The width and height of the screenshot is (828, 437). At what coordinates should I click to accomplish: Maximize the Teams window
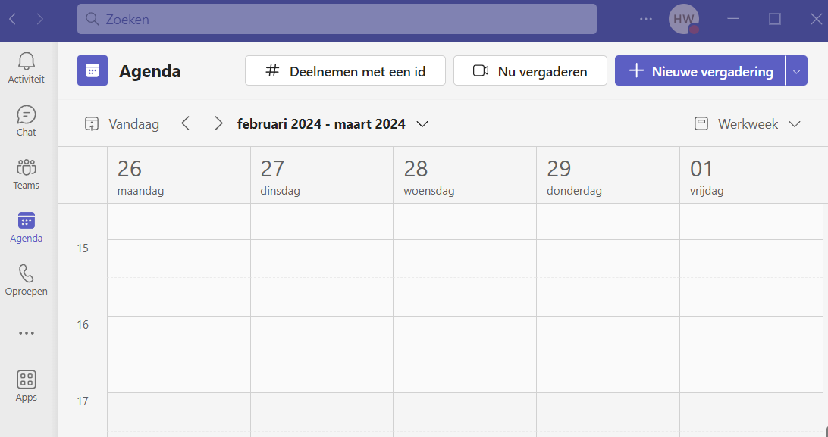775,19
